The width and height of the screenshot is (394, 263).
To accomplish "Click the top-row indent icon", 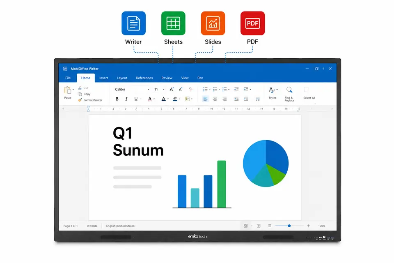I will tap(236, 89).
